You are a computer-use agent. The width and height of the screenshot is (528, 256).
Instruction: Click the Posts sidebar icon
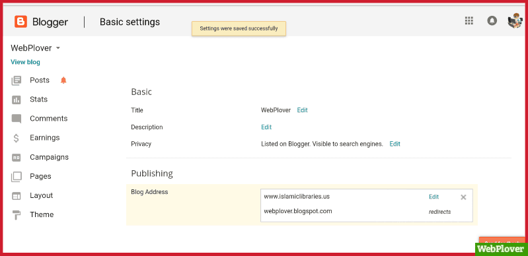pyautogui.click(x=16, y=80)
